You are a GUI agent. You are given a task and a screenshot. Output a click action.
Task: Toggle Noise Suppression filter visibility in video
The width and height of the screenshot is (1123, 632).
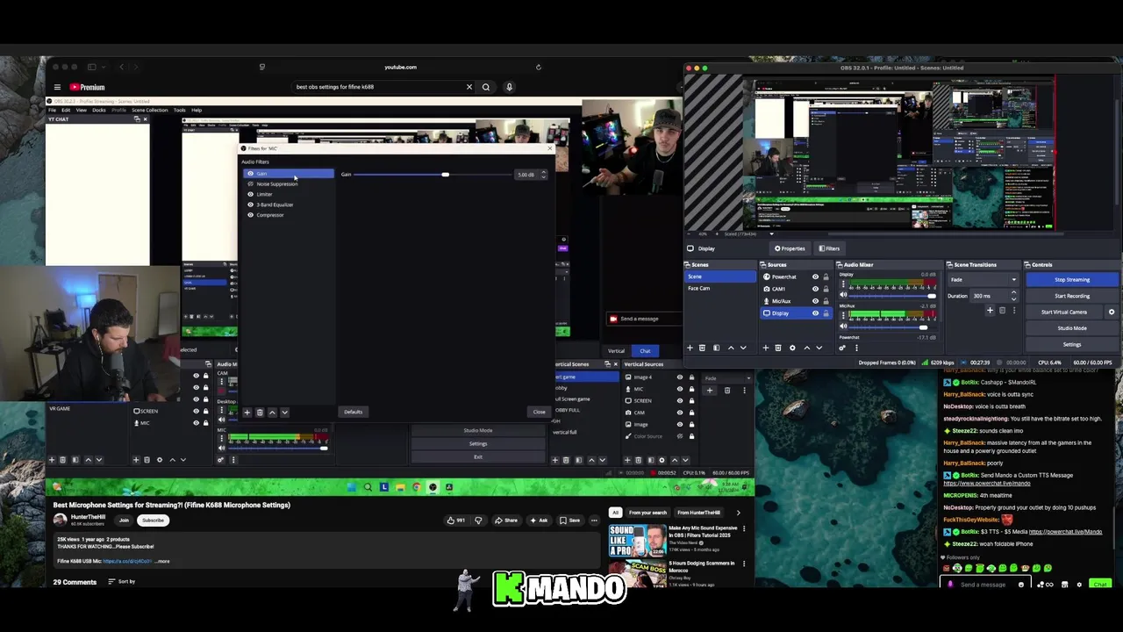[250, 183]
